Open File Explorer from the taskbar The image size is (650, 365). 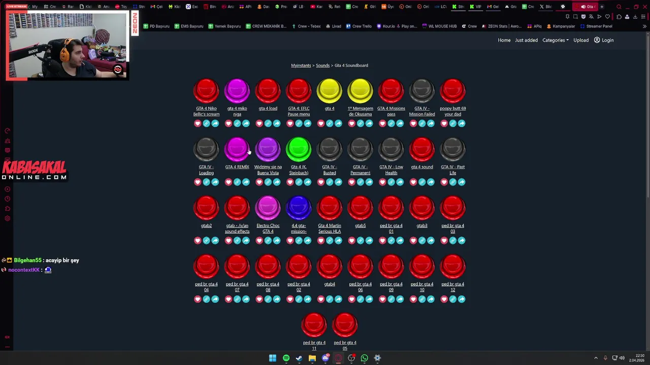[312, 358]
